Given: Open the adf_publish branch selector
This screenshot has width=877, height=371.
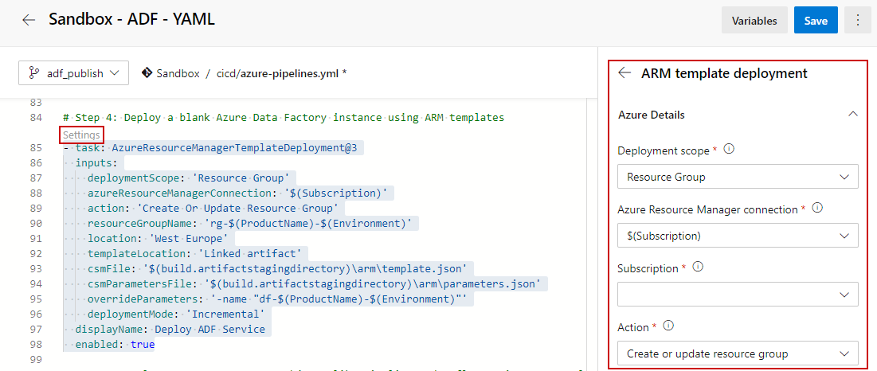Looking at the screenshot, I should click(x=74, y=73).
